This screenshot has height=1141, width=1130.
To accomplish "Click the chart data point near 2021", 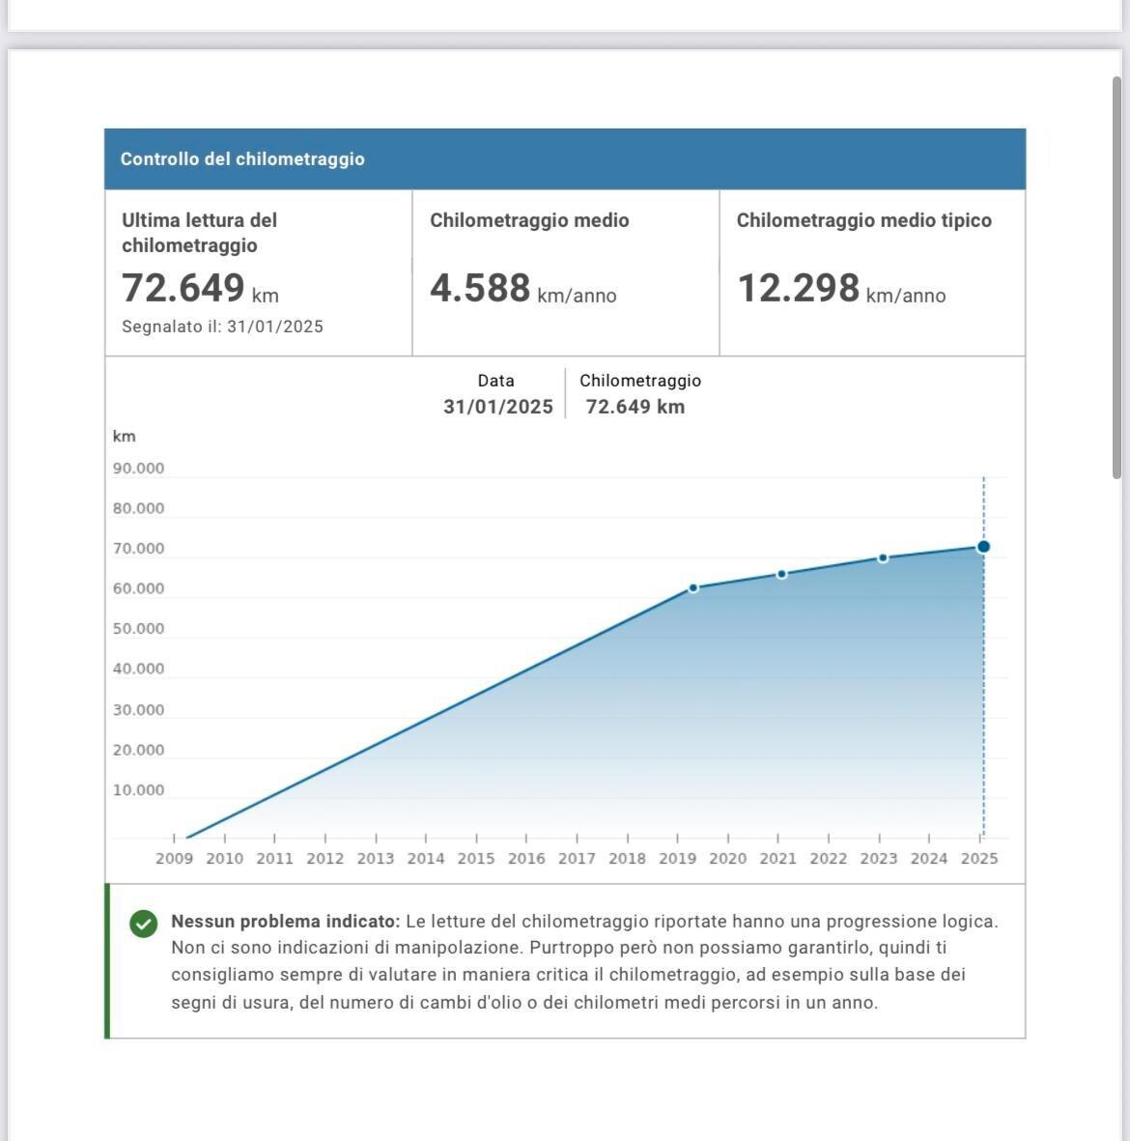I will (781, 574).
